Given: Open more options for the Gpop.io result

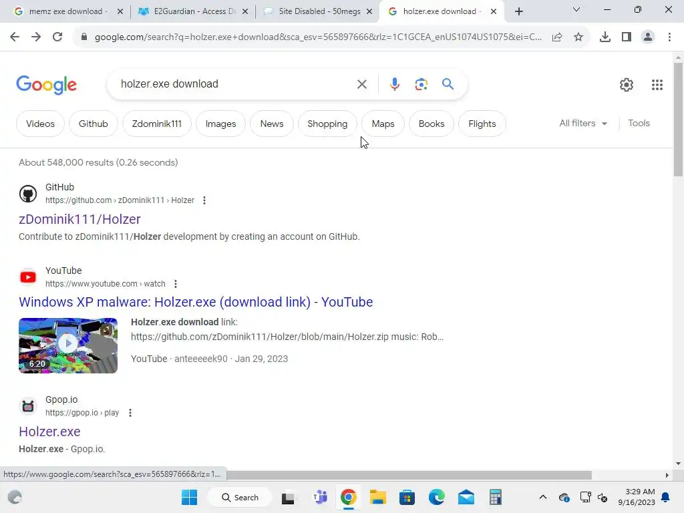Looking at the screenshot, I should (x=130, y=413).
